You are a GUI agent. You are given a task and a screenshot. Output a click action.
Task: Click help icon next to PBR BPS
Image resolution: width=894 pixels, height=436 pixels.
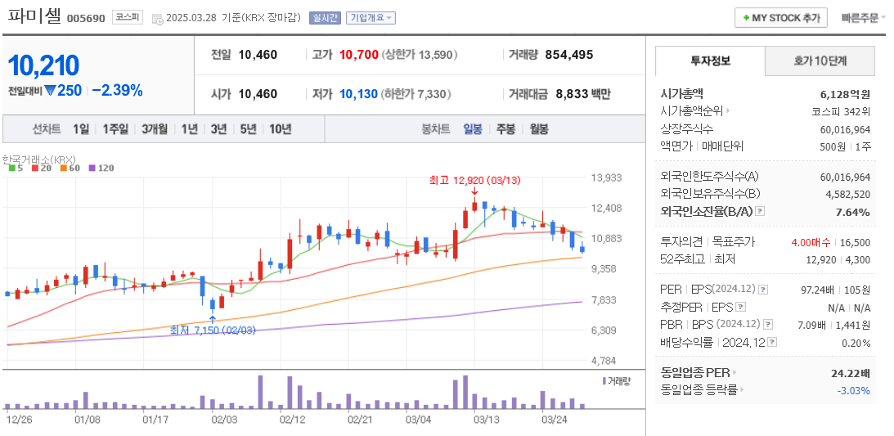768,324
